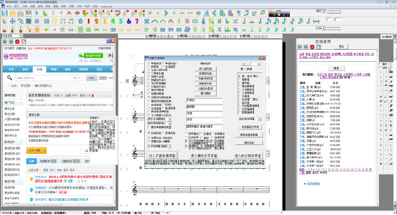Click the ABC spell check icon
Image resolution: width=397 pixels, height=215 pixels.
coord(117,13)
